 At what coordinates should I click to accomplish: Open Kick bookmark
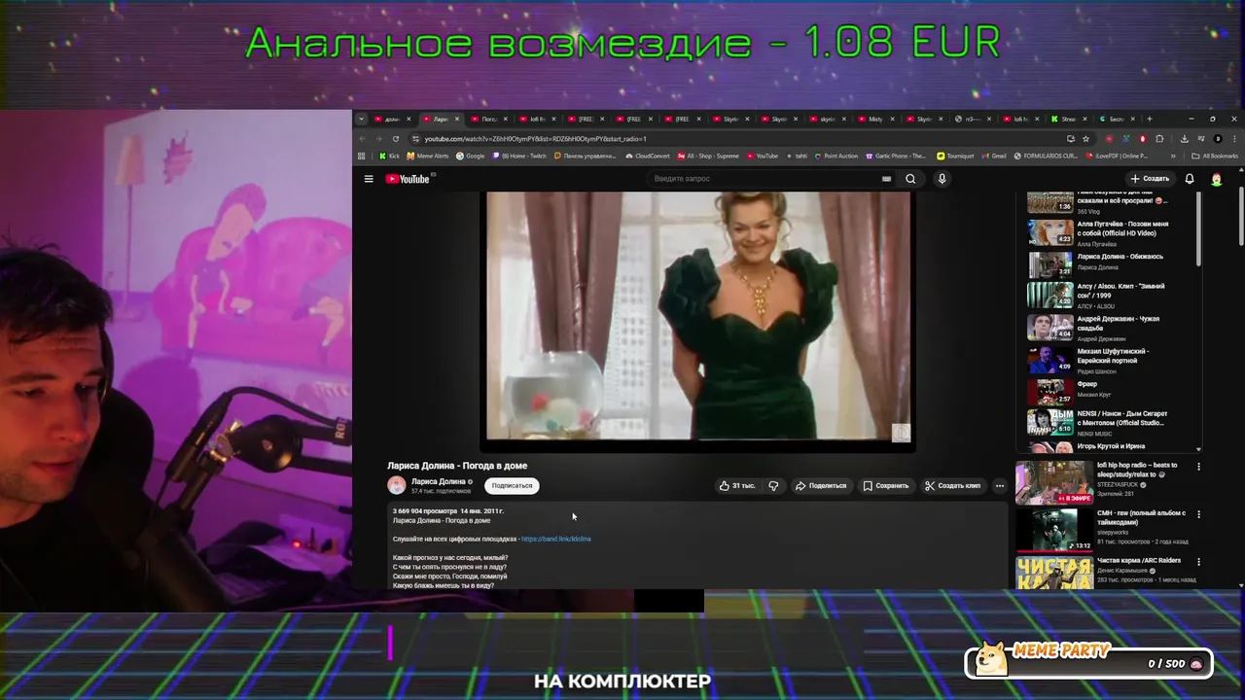point(390,156)
